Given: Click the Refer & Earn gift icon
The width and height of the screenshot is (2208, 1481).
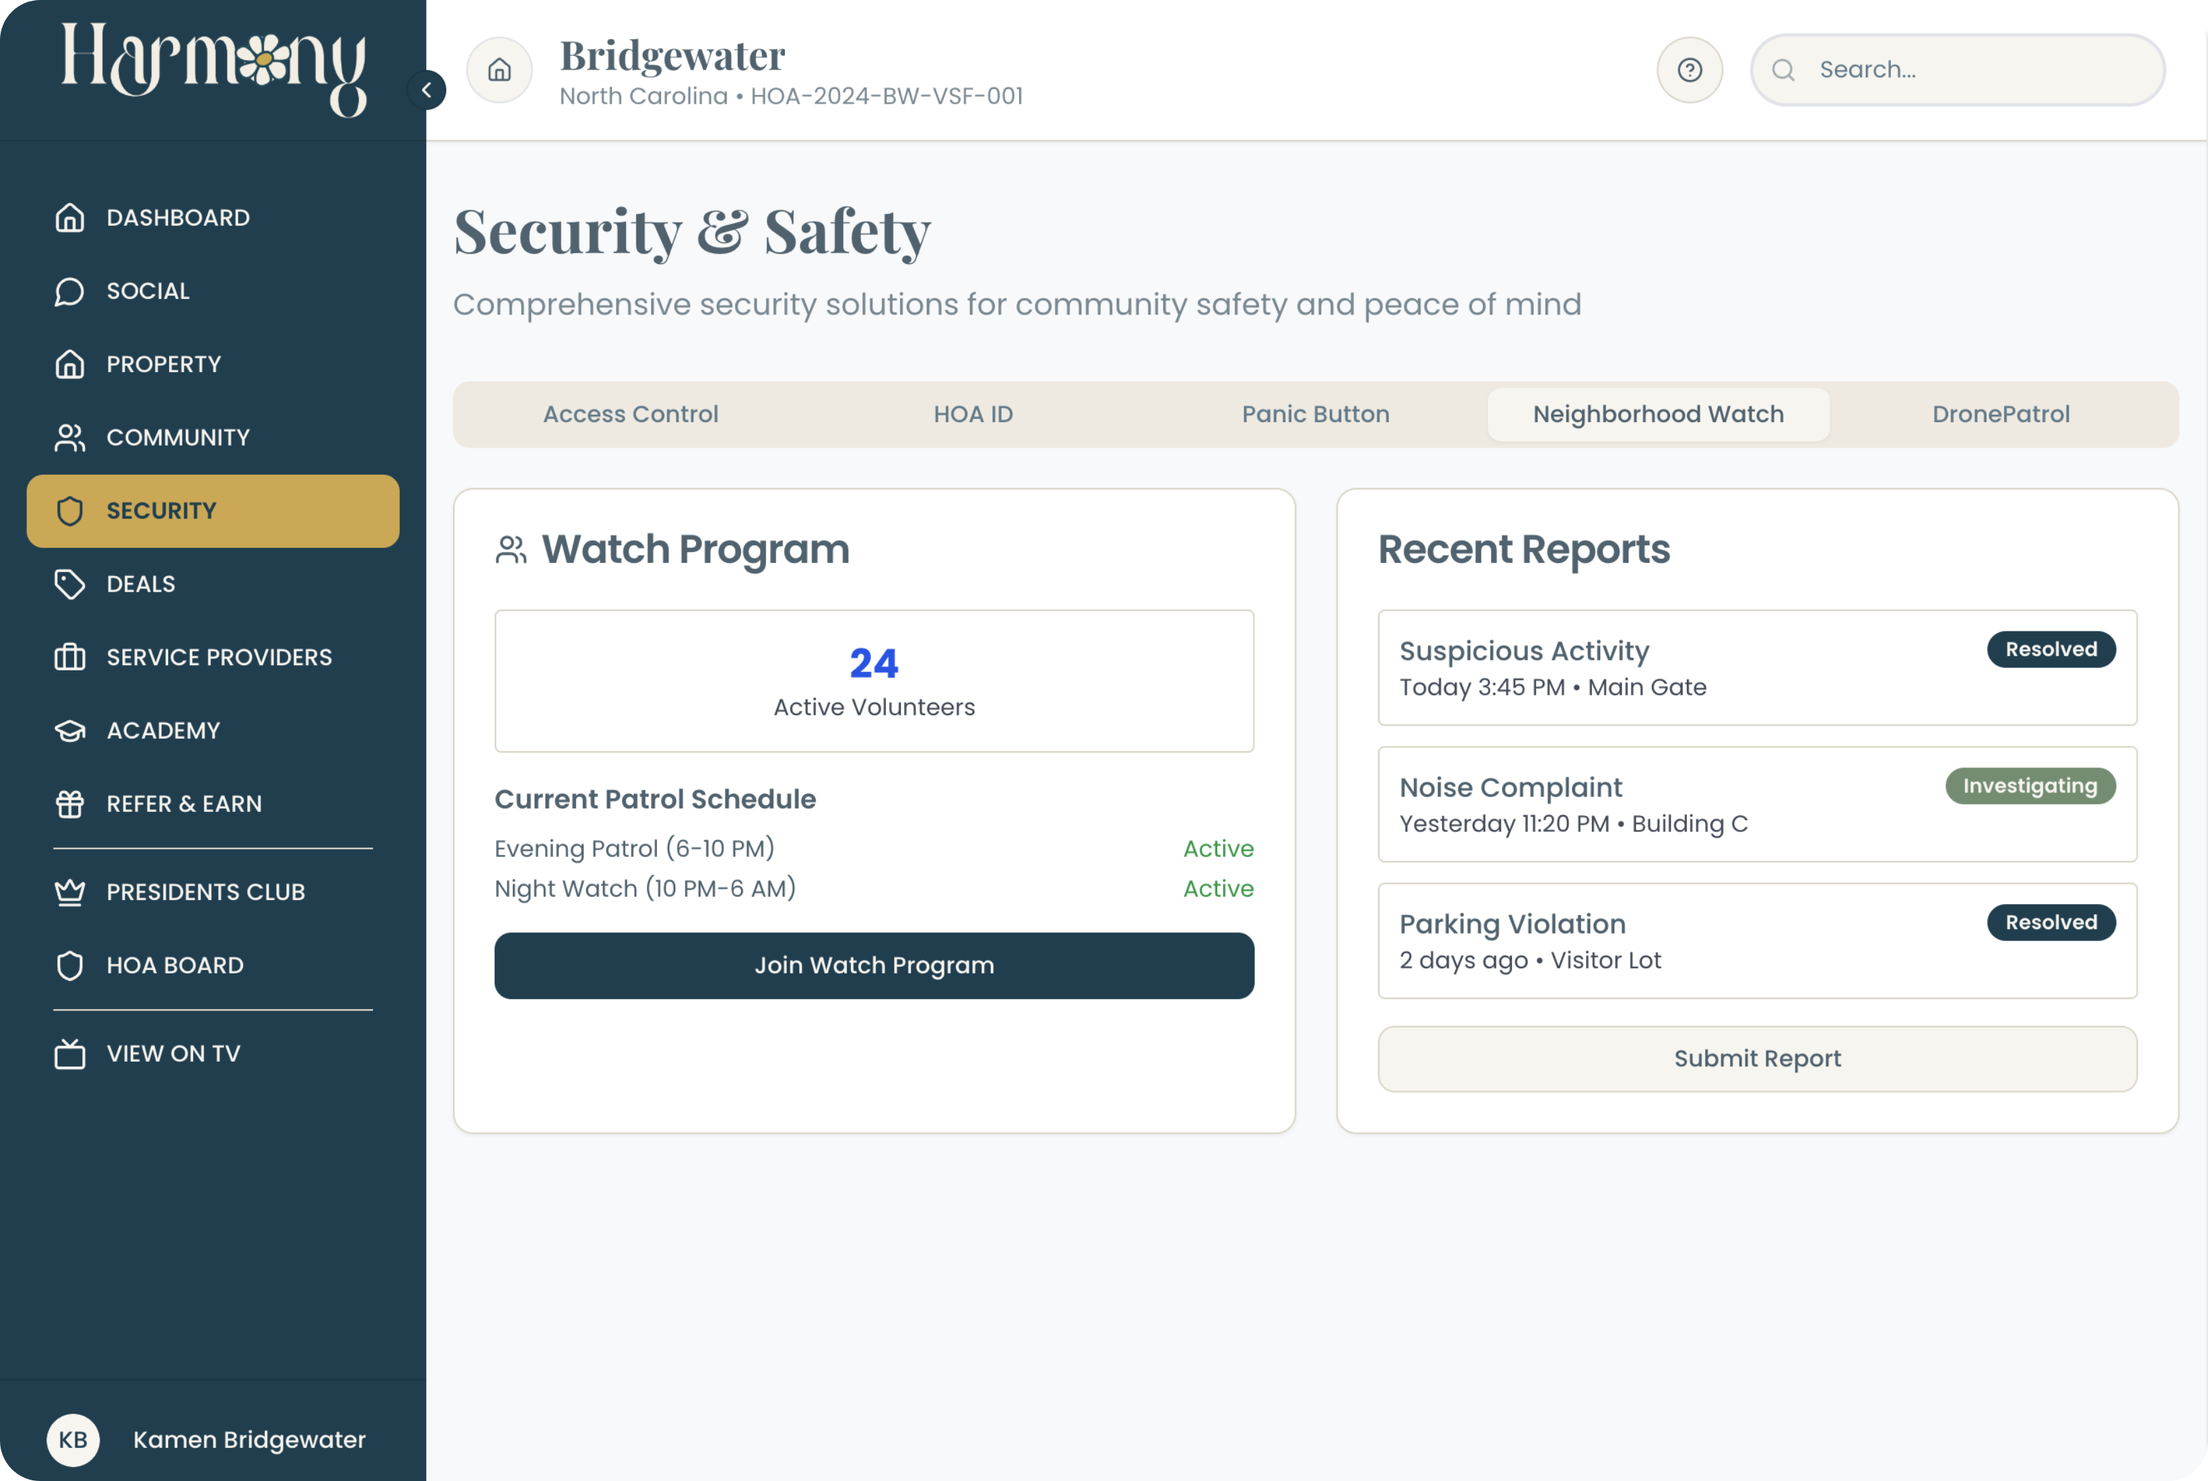Looking at the screenshot, I should coord(69,804).
